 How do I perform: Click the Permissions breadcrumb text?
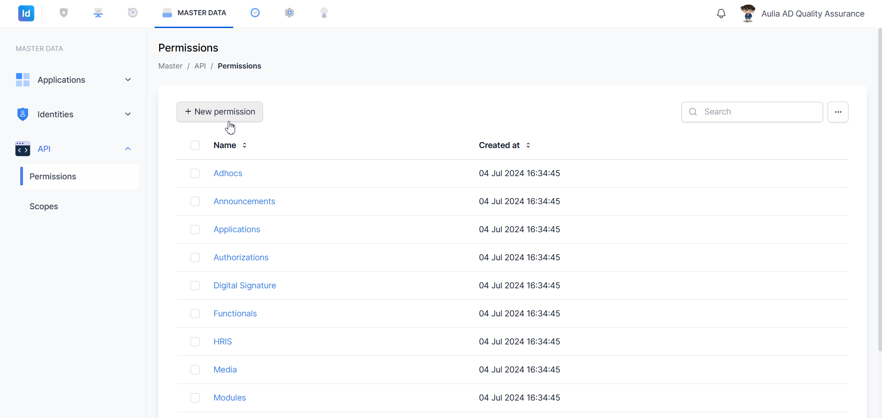click(x=239, y=66)
